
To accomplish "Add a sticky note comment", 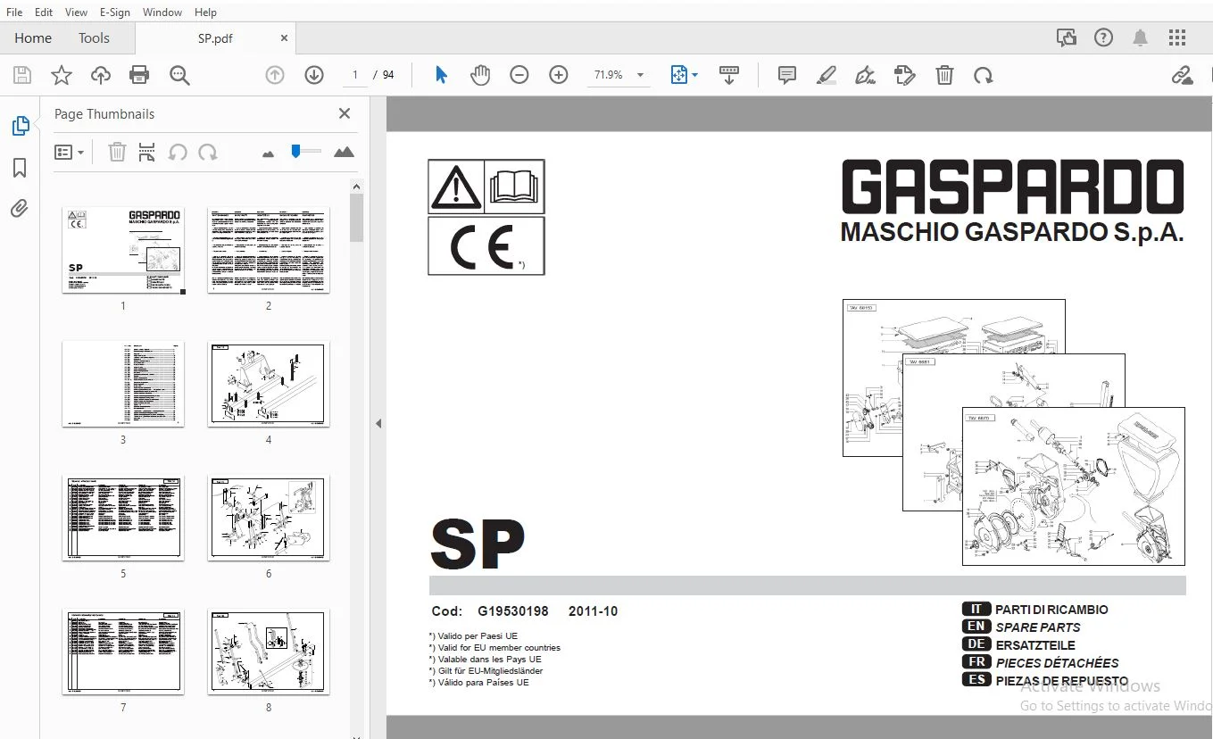I will pos(787,76).
